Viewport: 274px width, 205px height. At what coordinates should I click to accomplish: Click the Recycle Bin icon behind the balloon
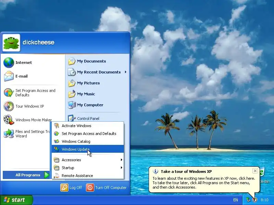262,173
